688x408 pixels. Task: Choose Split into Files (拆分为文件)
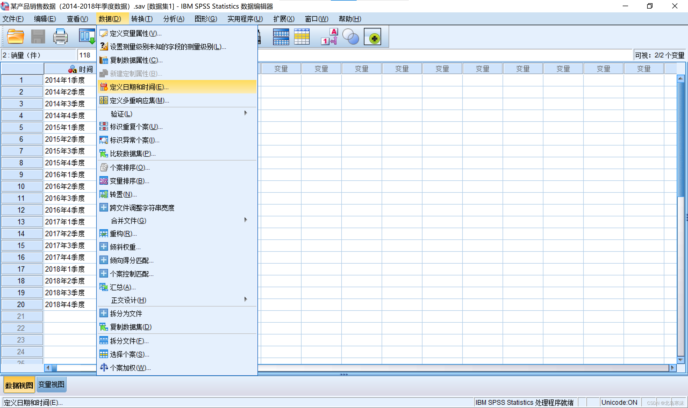tap(177, 314)
